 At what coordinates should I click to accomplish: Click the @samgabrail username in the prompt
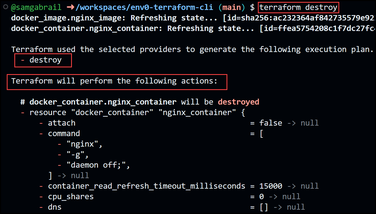pos(36,8)
